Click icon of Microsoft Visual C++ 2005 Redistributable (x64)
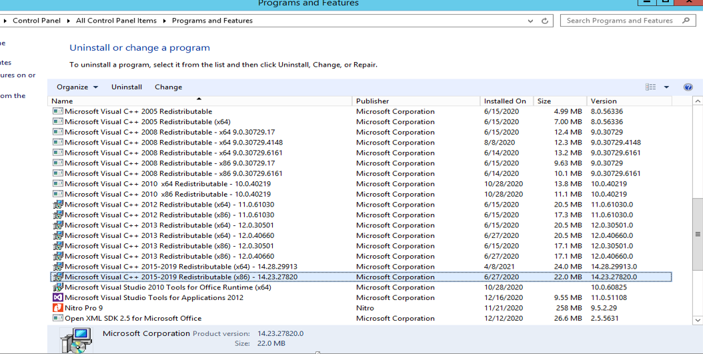 point(58,121)
